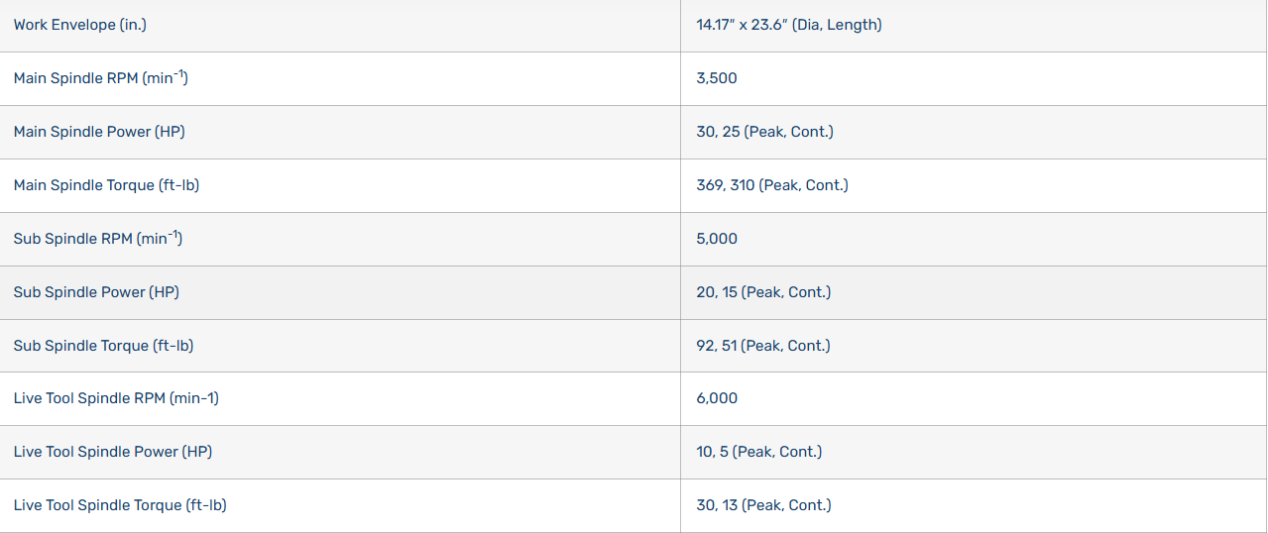Click the Live Tool Spindle Power (HP) label
This screenshot has height=533, width=1268.
tap(113, 452)
